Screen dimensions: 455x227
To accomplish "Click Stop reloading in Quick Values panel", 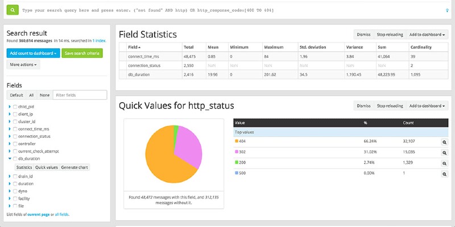I will tap(388, 106).
